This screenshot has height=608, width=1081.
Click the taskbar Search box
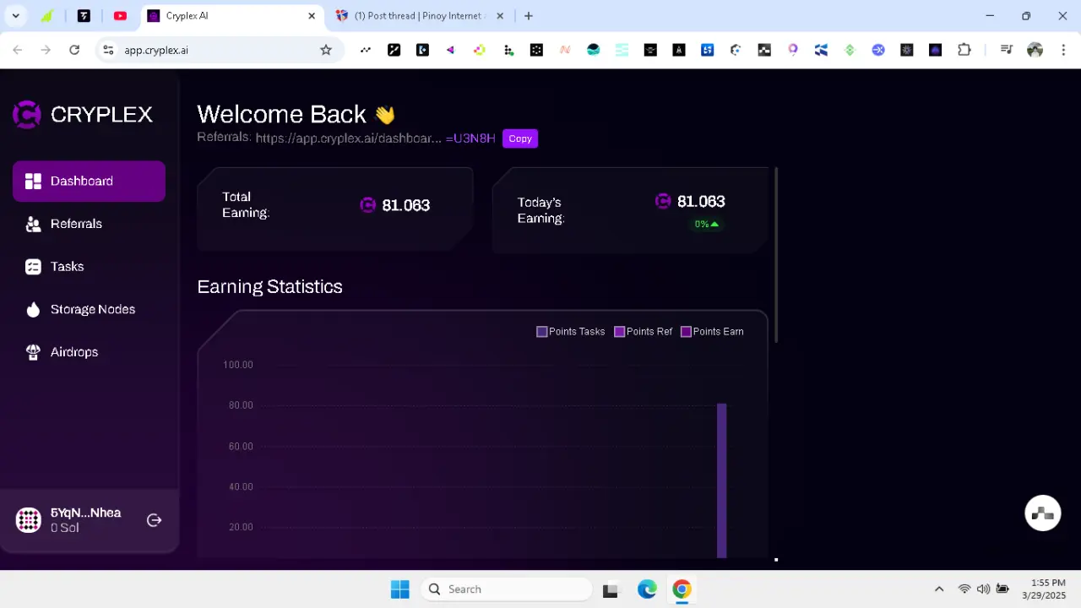pyautogui.click(x=506, y=589)
